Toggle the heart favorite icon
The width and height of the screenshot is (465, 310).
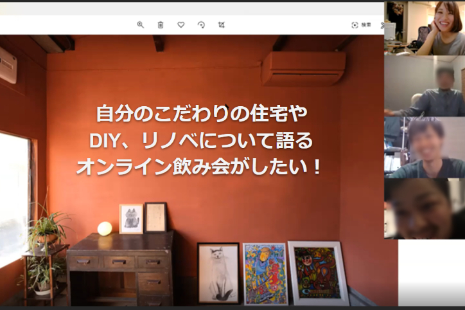181,25
